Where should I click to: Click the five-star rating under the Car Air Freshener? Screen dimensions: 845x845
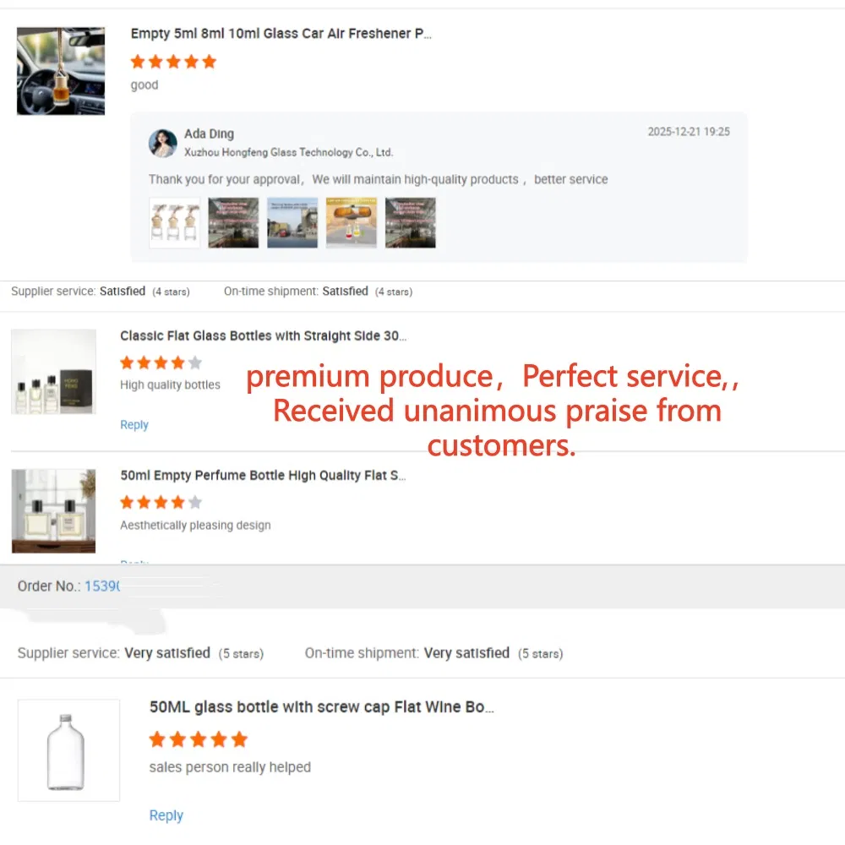click(x=173, y=62)
